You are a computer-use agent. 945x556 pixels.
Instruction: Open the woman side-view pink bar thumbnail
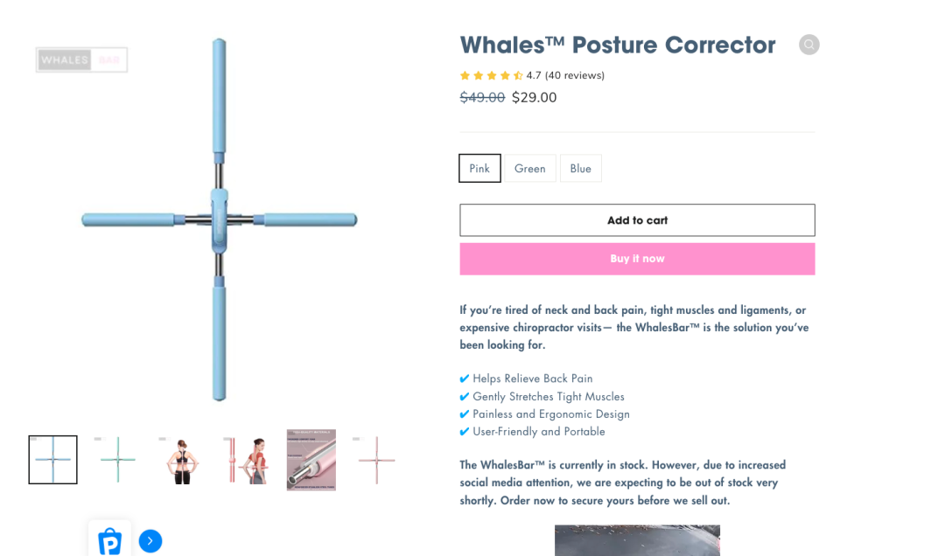point(247,460)
